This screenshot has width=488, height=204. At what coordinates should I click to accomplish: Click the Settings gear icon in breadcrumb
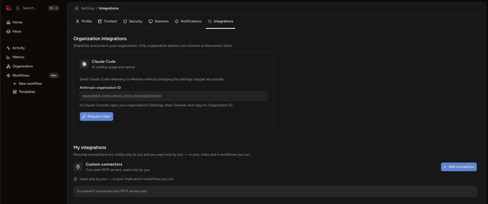(x=77, y=8)
